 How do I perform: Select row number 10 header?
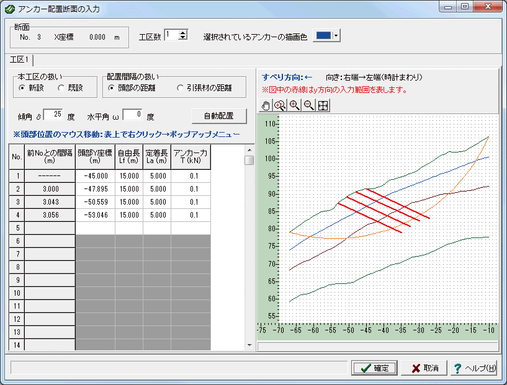[17, 293]
